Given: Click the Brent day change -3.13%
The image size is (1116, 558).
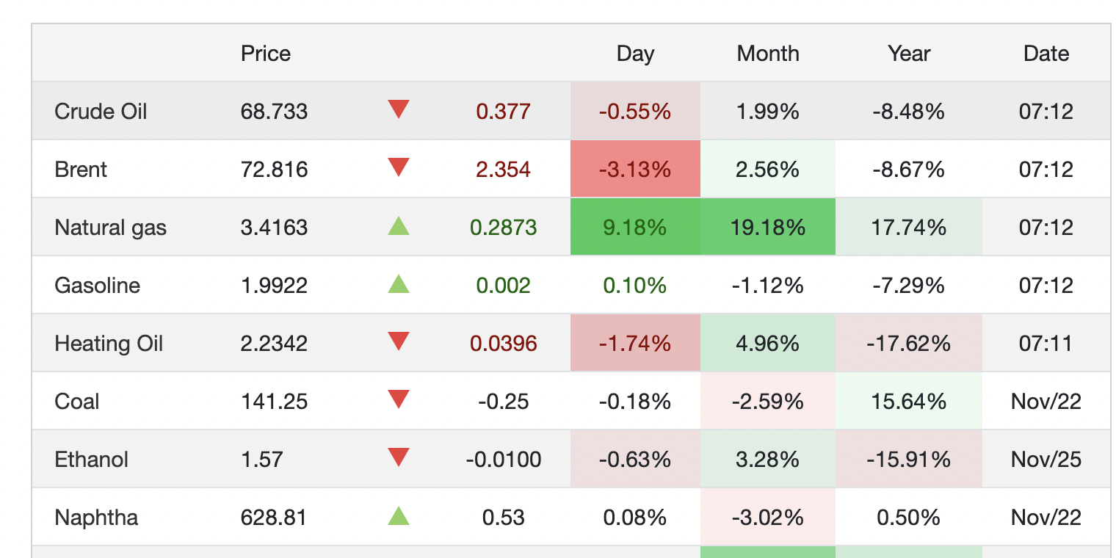Looking at the screenshot, I should point(635,170).
